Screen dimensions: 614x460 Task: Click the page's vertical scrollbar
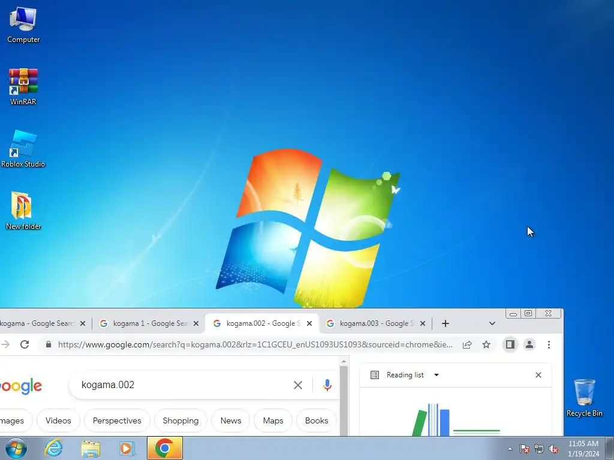point(344,400)
